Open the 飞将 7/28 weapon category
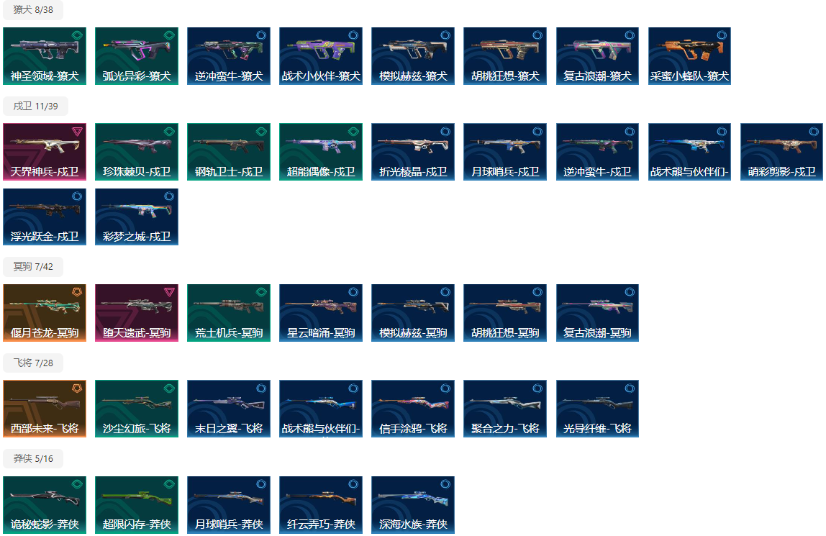This screenshot has width=826, height=536. click(33, 363)
